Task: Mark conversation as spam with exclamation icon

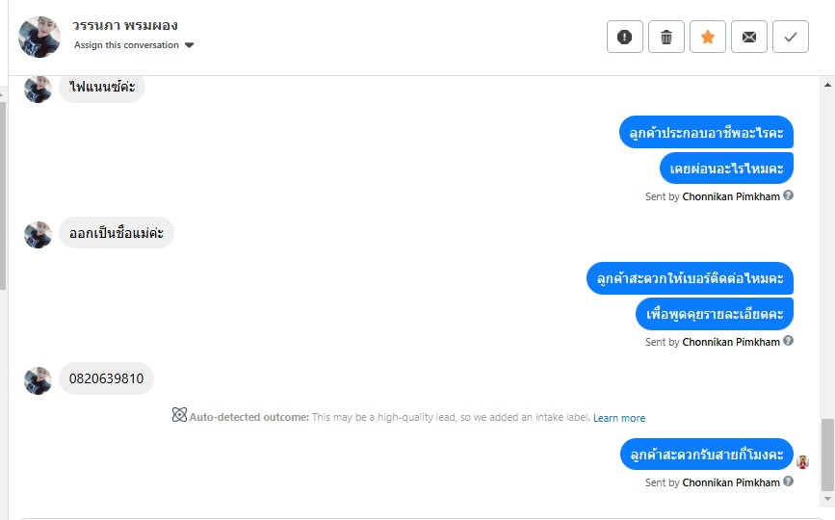Action: 624,38
